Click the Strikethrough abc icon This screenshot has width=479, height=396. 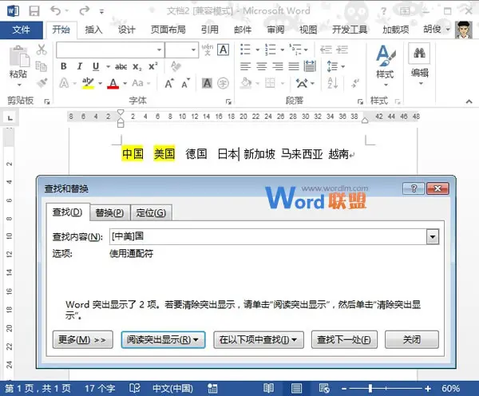click(121, 66)
